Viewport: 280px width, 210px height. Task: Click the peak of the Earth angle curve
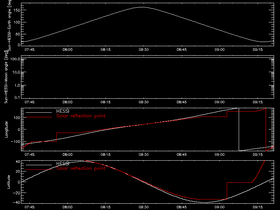tap(142, 7)
